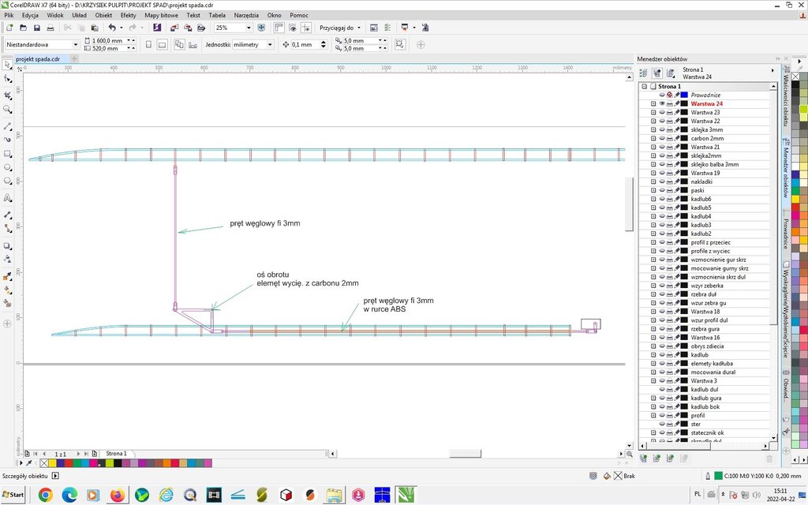Toggle visibility eye of Warstwa 24 layer
Screen dimensions: 808x505
tap(662, 104)
